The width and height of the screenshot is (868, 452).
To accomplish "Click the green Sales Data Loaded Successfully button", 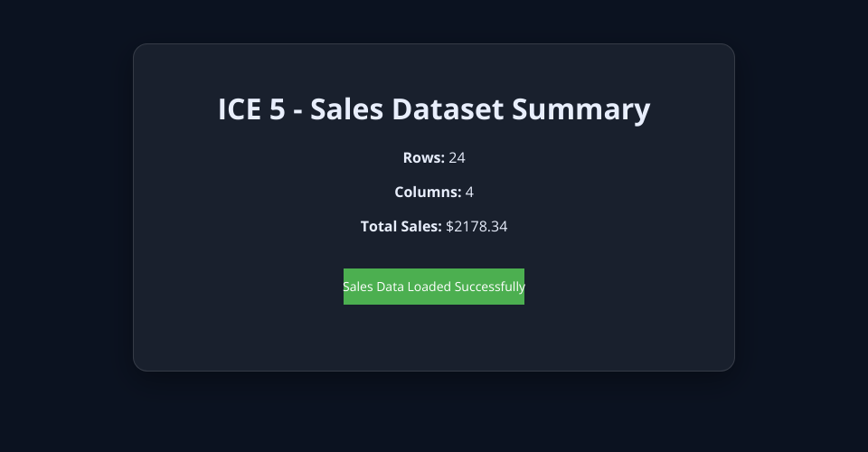I will coord(434,287).
